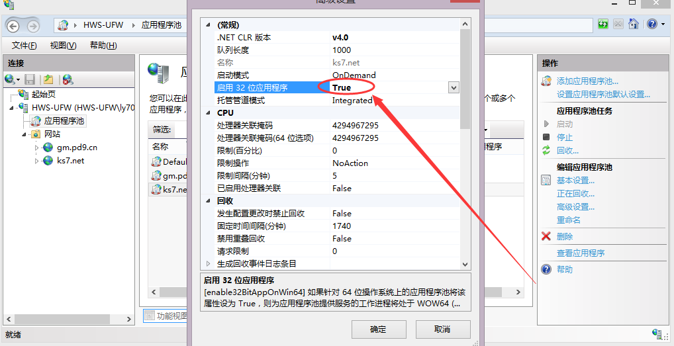This screenshot has height=346, width=674.
Task: Click HWS-UFW in the address breadcrumb
Action: point(103,25)
